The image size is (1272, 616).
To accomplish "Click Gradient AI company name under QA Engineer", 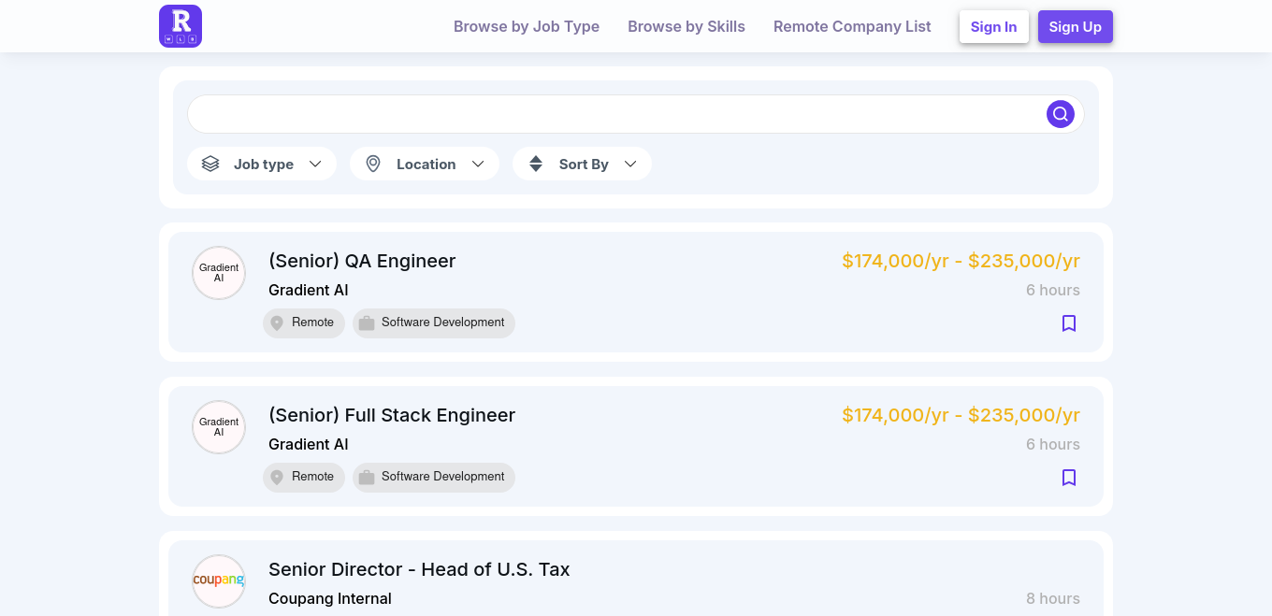I will (309, 290).
